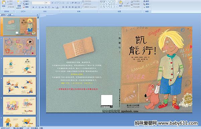Image resolution: width=201 pixels, height=129 pixels.
Task: Switch to the Outline tab in the pane
Action: (10, 15)
